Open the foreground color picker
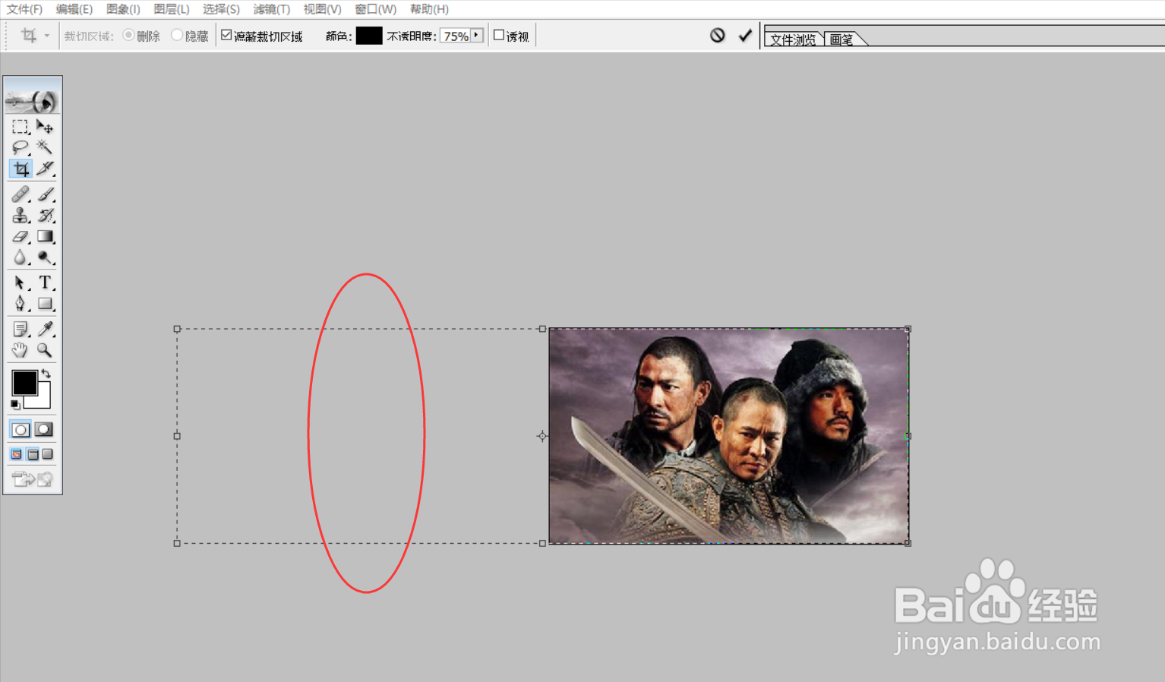The height and width of the screenshot is (682, 1165). (24, 383)
